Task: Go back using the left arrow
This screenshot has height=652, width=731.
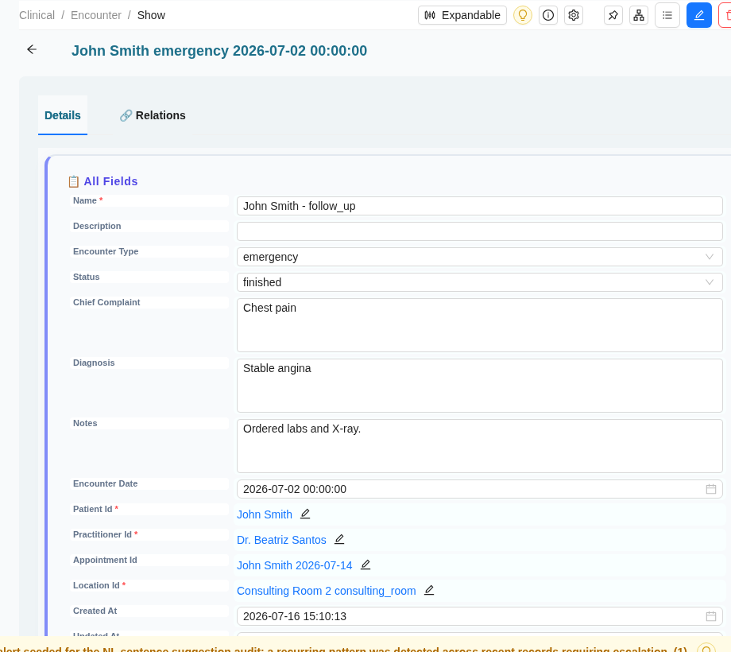Action: (32, 49)
